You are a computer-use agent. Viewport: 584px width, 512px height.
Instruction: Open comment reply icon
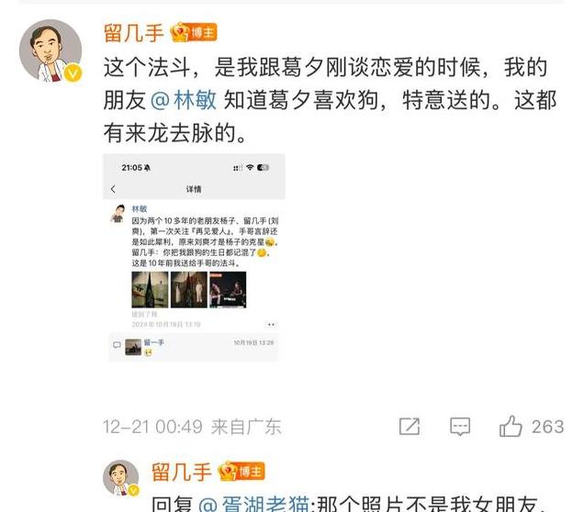[x=460, y=427]
